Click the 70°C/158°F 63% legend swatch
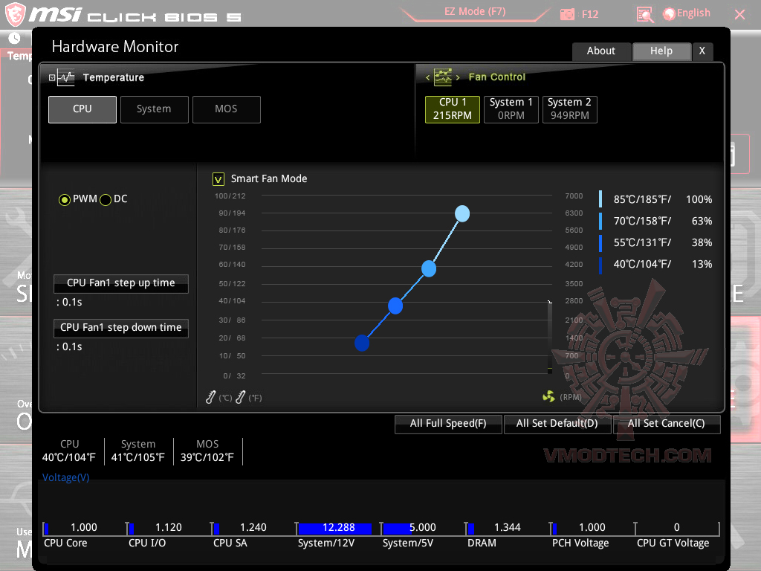The width and height of the screenshot is (761, 571). click(x=600, y=222)
